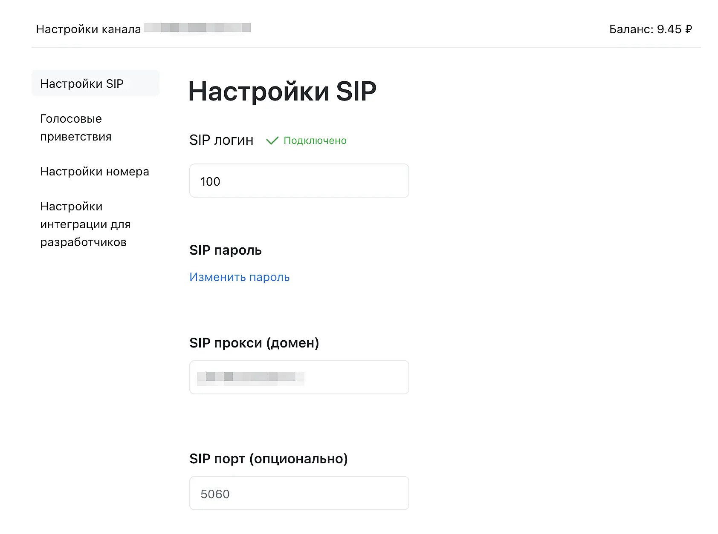Image resolution: width=718 pixels, height=534 pixels.
Task: Focus the SIP порт field showing 5060
Action: pos(299,494)
